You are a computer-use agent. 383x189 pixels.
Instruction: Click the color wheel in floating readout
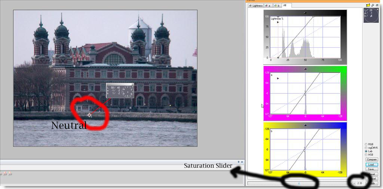[x=128, y=92]
